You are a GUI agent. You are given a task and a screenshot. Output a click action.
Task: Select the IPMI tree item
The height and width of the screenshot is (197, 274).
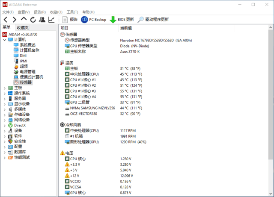pyautogui.click(x=24, y=61)
